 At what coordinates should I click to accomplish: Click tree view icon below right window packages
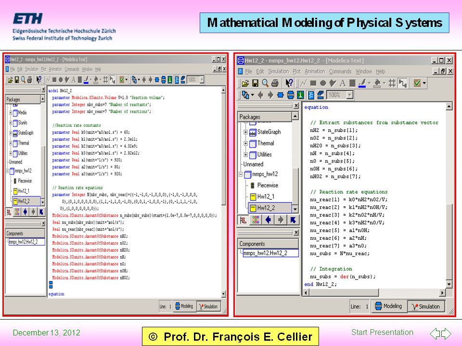tap(244, 220)
